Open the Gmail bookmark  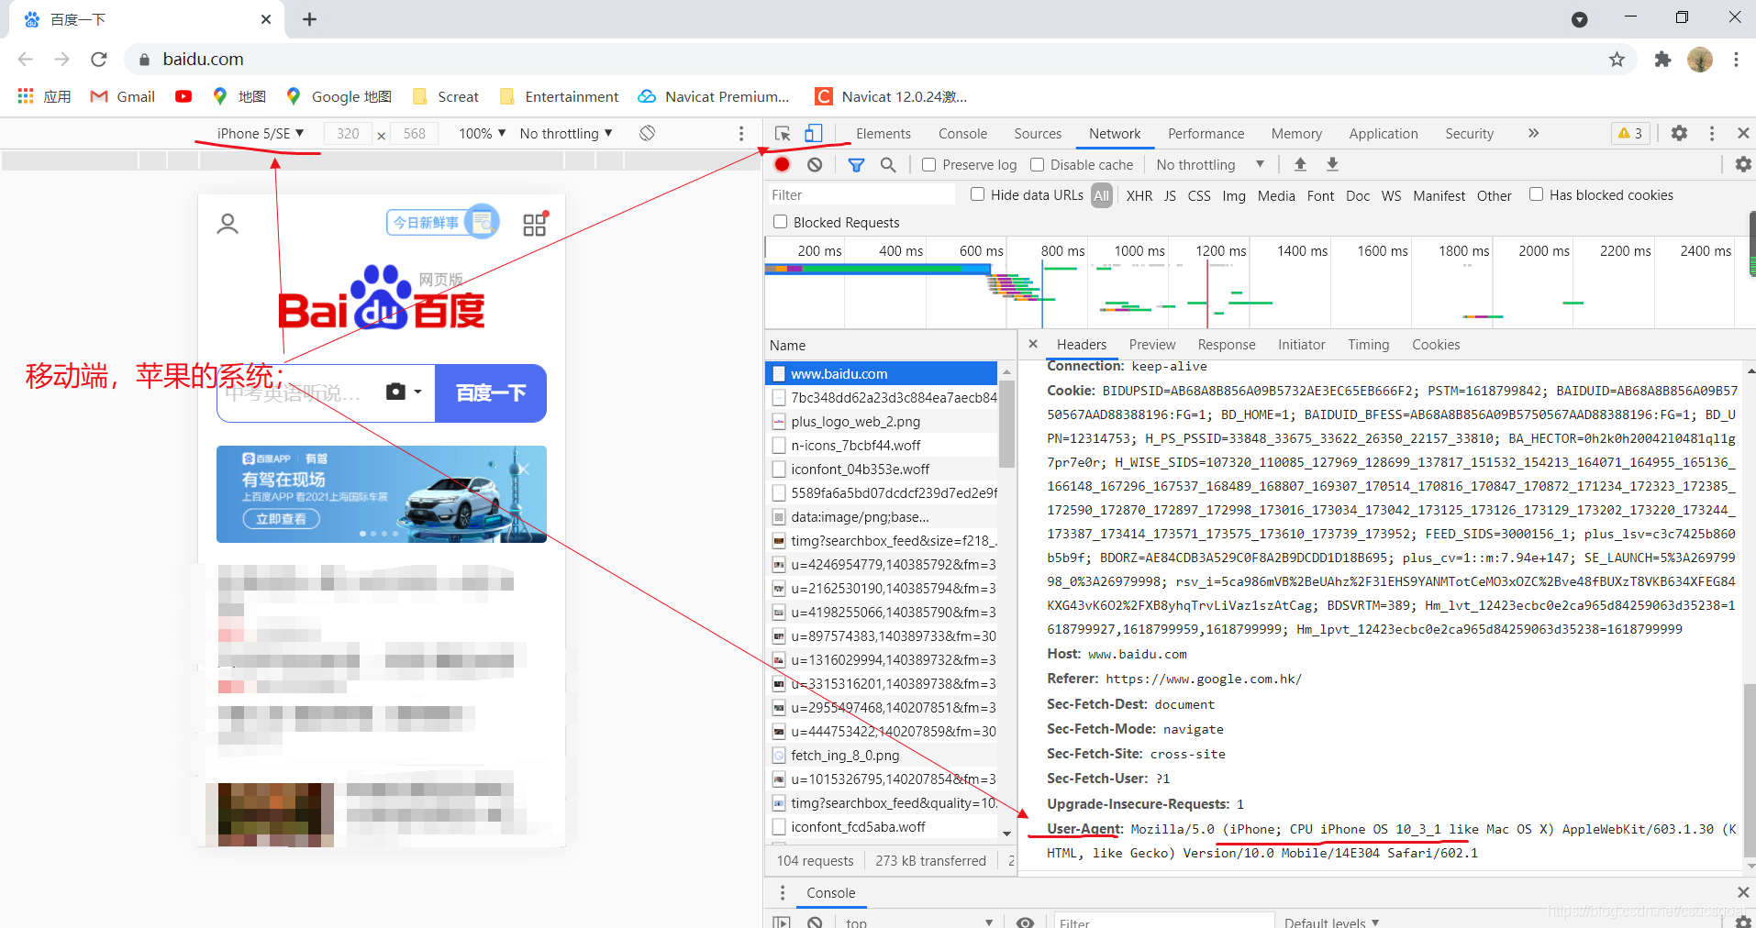pos(122,96)
